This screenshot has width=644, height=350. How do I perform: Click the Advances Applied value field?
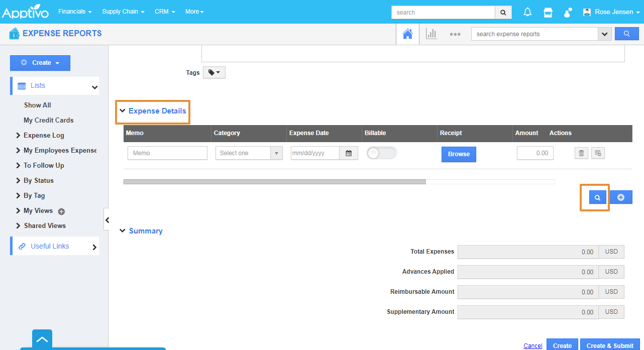click(x=528, y=272)
